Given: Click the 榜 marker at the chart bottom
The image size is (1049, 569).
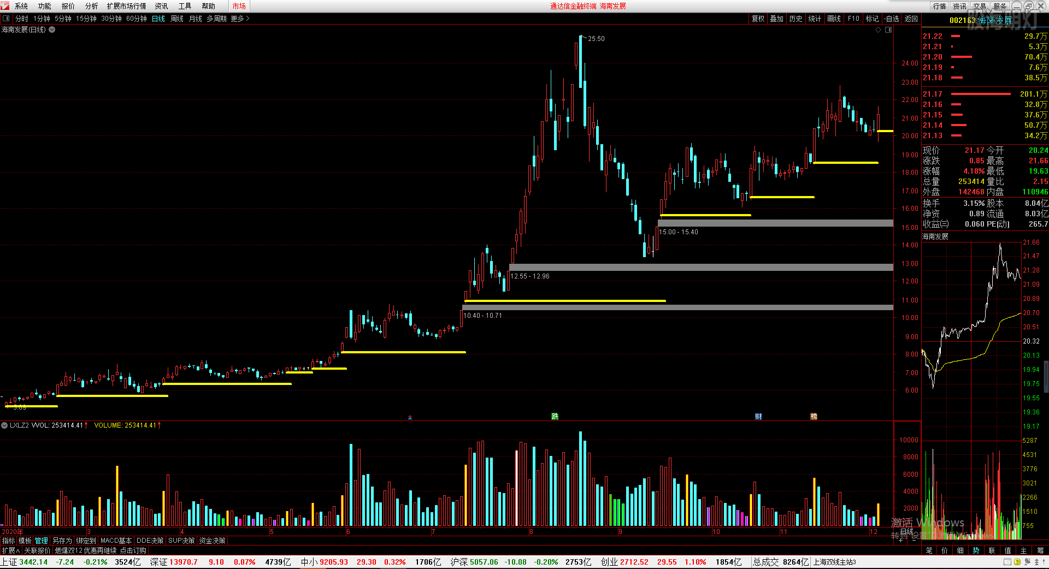Looking at the screenshot, I should 814,417.
